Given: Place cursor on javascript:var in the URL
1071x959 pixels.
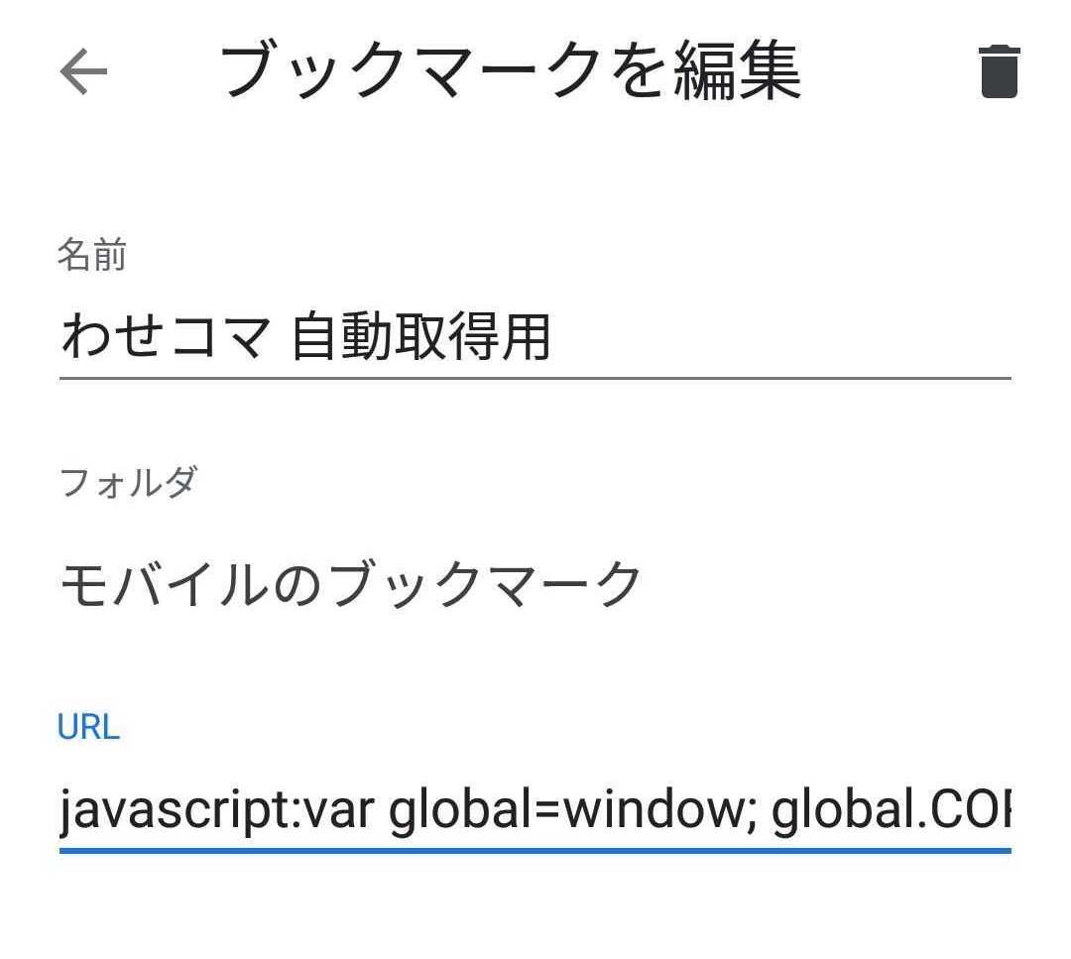Looking at the screenshot, I should pyautogui.click(x=216, y=811).
